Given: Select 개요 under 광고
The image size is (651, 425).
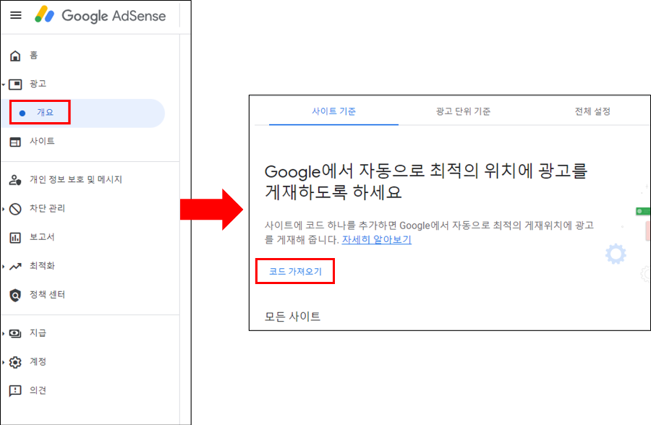Looking at the screenshot, I should click(x=46, y=113).
